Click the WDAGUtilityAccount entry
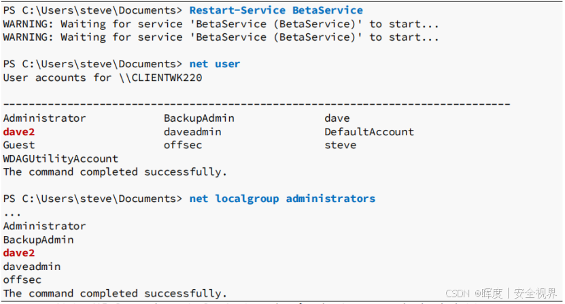Image resolution: width=565 pixels, height=304 pixels. pos(61,158)
